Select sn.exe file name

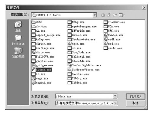[x=77, y=48]
